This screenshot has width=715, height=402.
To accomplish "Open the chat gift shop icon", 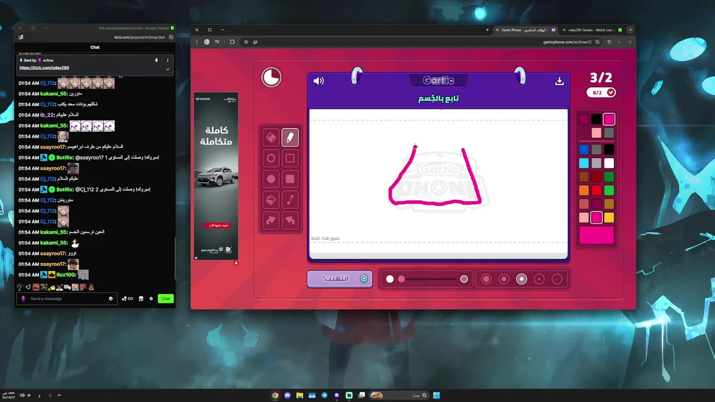I will pos(141,299).
